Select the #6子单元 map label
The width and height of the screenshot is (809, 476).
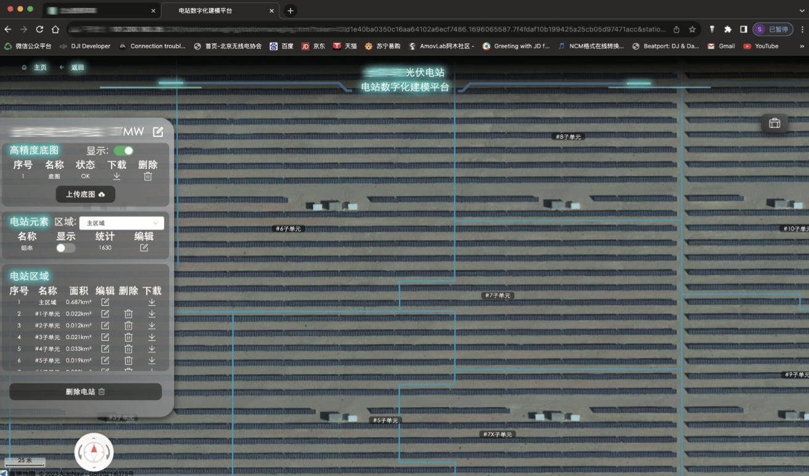click(288, 229)
